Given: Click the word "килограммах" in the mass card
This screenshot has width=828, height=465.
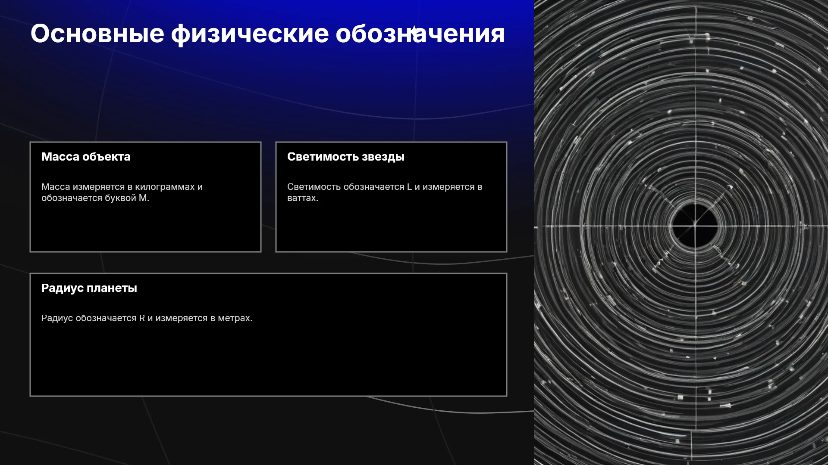Looking at the screenshot, I should 165,187.
